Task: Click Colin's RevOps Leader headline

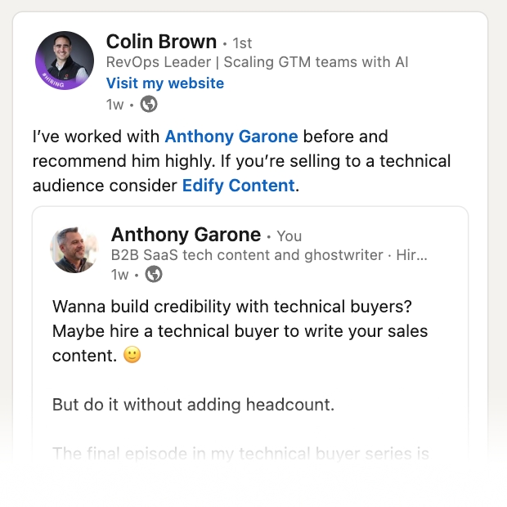Action: [x=257, y=62]
